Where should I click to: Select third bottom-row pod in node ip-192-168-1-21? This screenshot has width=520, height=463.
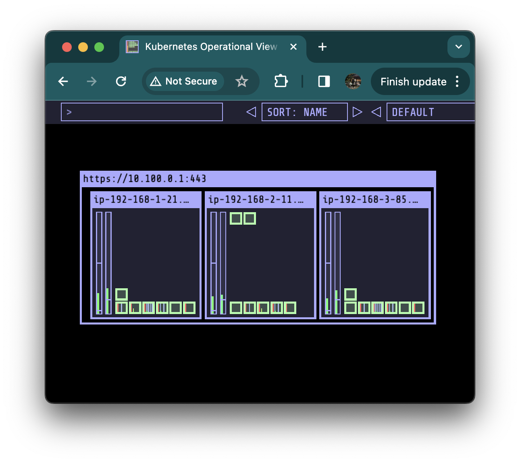tap(149, 308)
